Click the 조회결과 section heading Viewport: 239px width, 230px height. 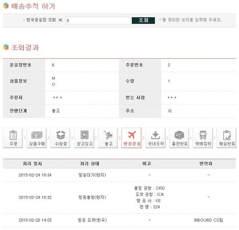click(x=25, y=47)
